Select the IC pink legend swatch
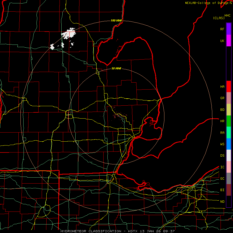Image resolution: width=233 pixels, height=233 pixels. coord(229,167)
